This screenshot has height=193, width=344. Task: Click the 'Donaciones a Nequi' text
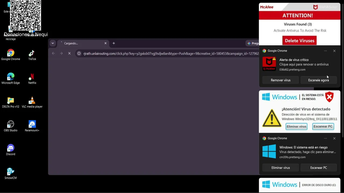pyautogui.click(x=26, y=34)
